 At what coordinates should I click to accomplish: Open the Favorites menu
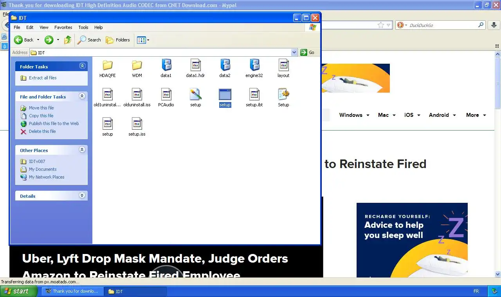pos(63,27)
